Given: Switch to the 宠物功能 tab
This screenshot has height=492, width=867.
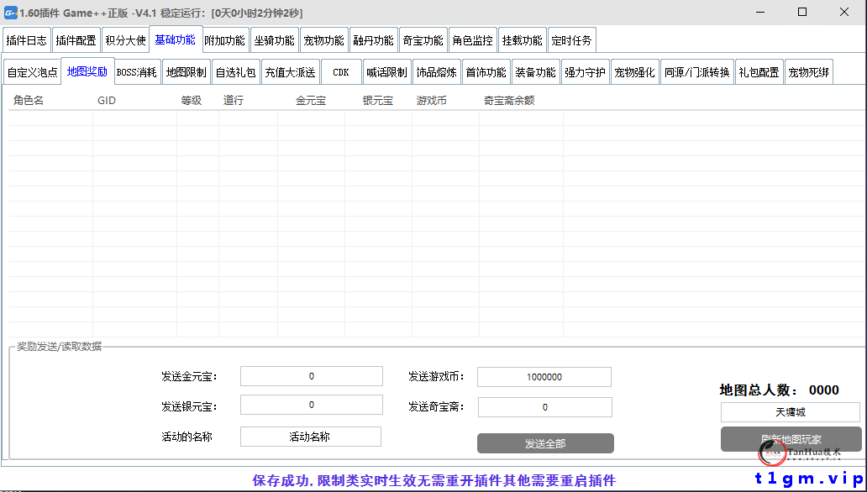Looking at the screenshot, I should tap(323, 39).
